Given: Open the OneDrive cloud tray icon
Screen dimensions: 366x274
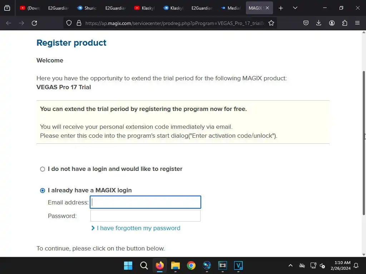Looking at the screenshot, I should [x=302, y=265].
